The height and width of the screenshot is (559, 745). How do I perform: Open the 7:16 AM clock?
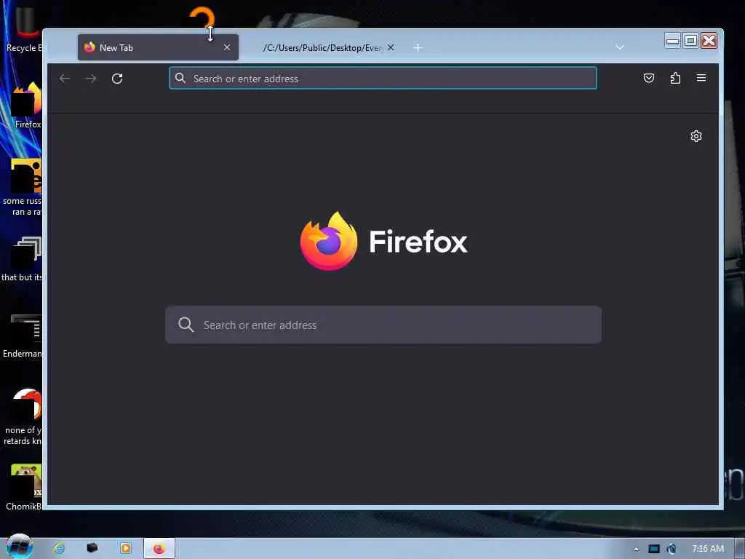click(707, 549)
